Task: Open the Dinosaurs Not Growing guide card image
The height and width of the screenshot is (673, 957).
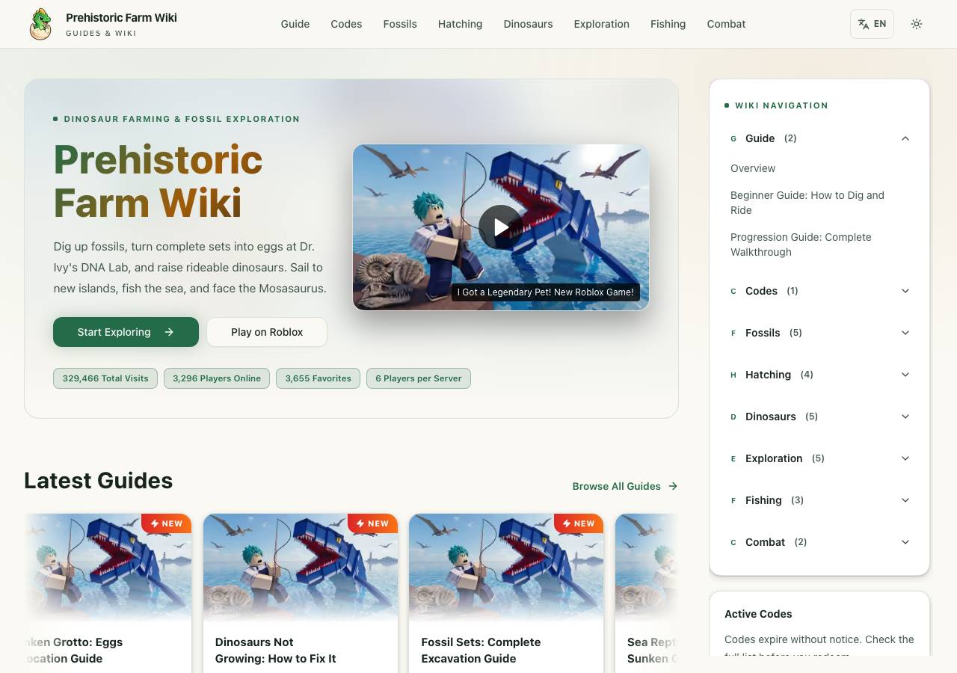Action: 301,568
